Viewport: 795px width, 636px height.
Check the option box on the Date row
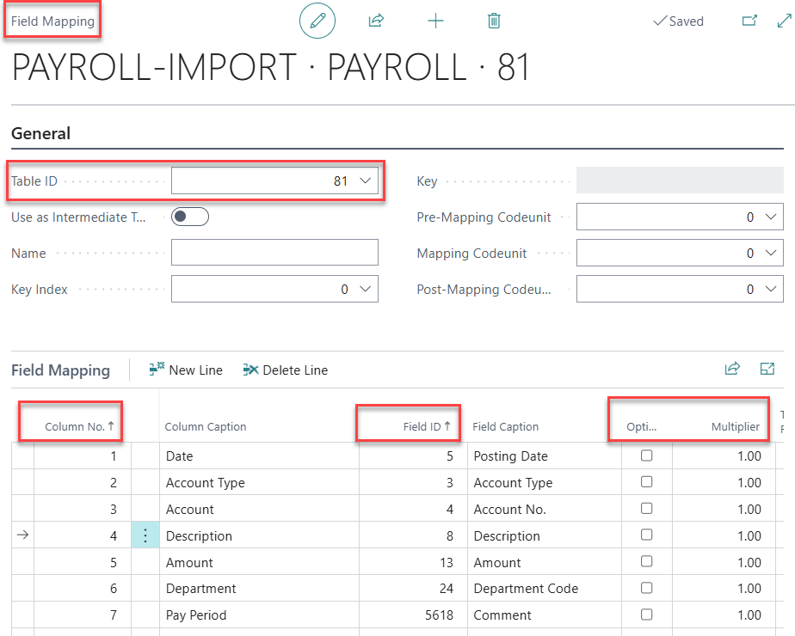648,456
